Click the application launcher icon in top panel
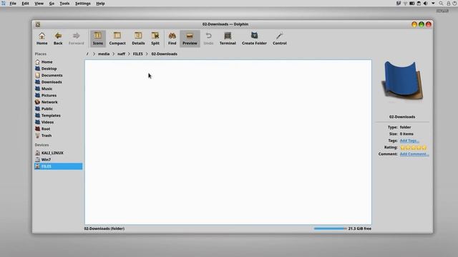458x257 pixels. coord(4,4)
